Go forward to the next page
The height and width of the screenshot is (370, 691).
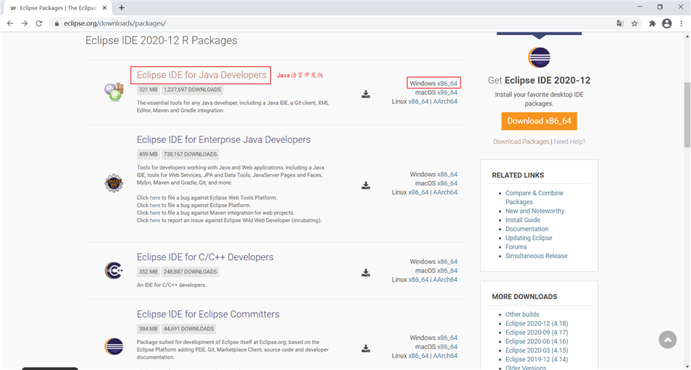24,23
